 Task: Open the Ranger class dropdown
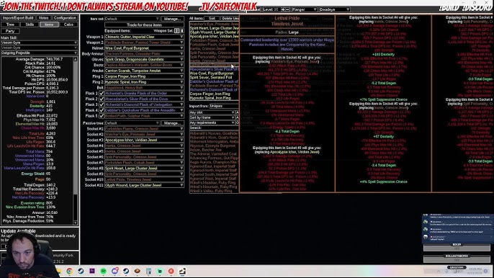(x=304, y=9)
